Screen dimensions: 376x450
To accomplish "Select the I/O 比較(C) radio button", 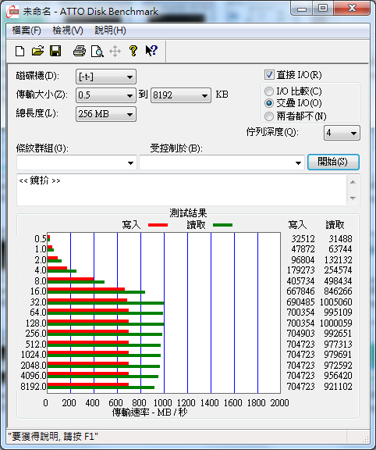I will click(x=269, y=91).
